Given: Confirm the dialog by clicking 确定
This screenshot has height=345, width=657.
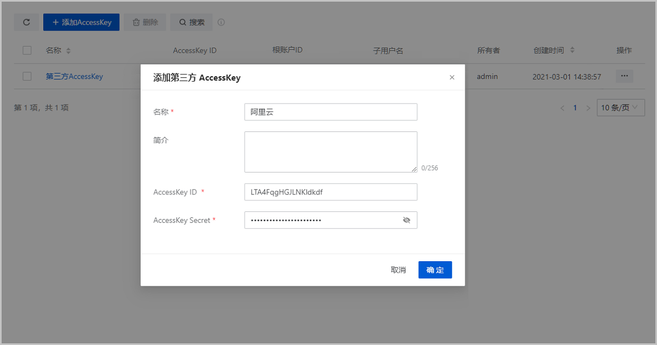Looking at the screenshot, I should (435, 269).
